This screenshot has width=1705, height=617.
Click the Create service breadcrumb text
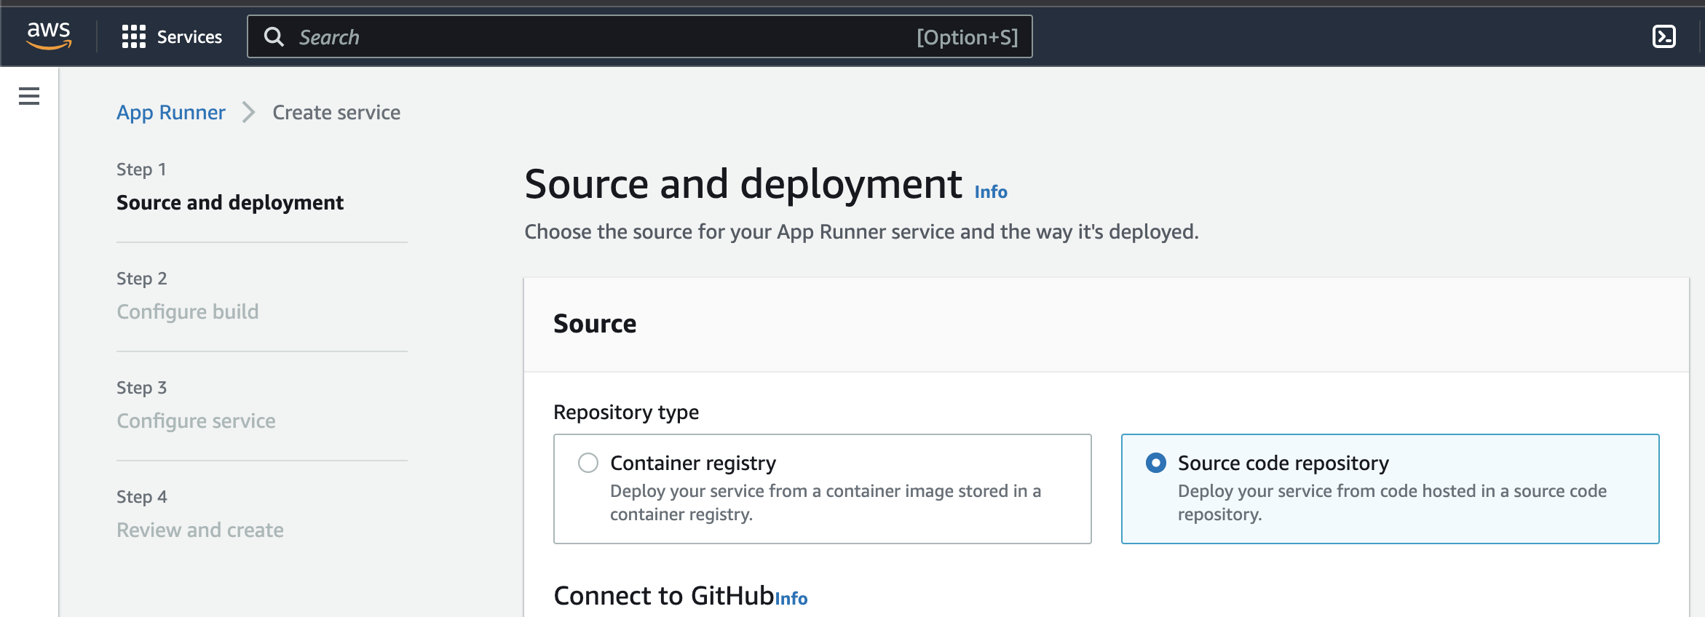pyautogui.click(x=336, y=112)
